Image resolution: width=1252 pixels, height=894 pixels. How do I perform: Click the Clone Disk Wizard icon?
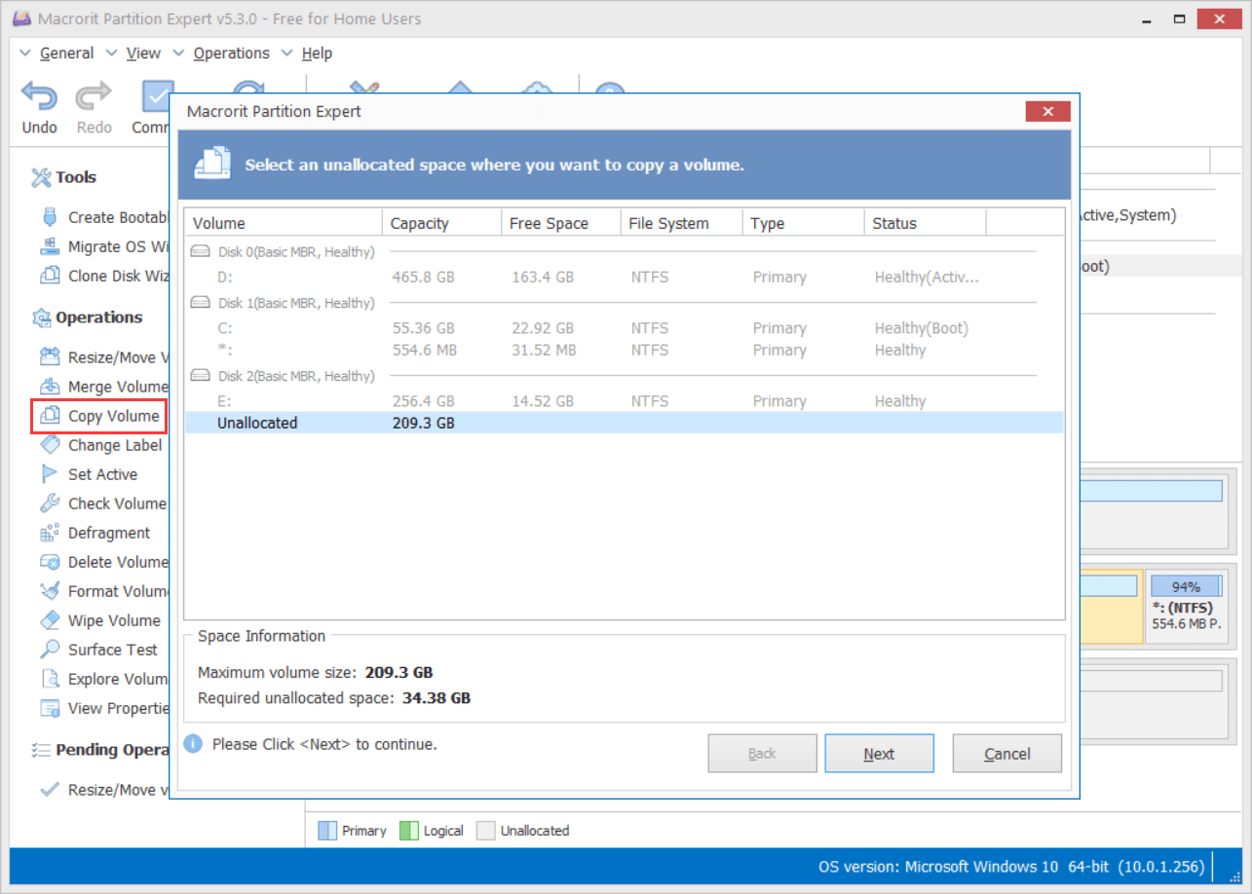(x=51, y=276)
